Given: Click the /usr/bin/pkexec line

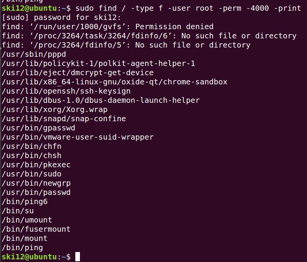Looking at the screenshot, I should point(36,165).
